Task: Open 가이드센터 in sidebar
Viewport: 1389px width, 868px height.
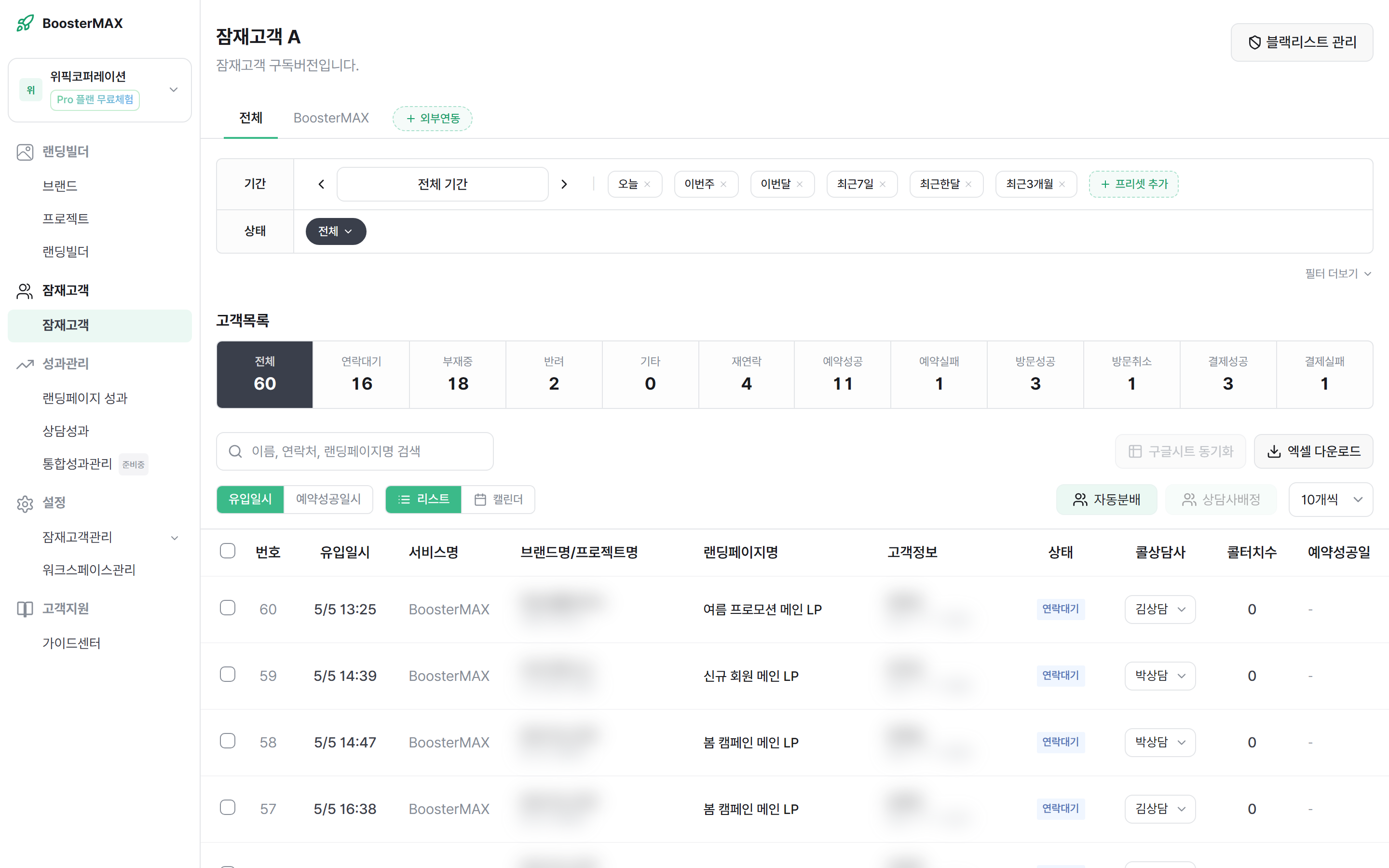Action: point(72,644)
